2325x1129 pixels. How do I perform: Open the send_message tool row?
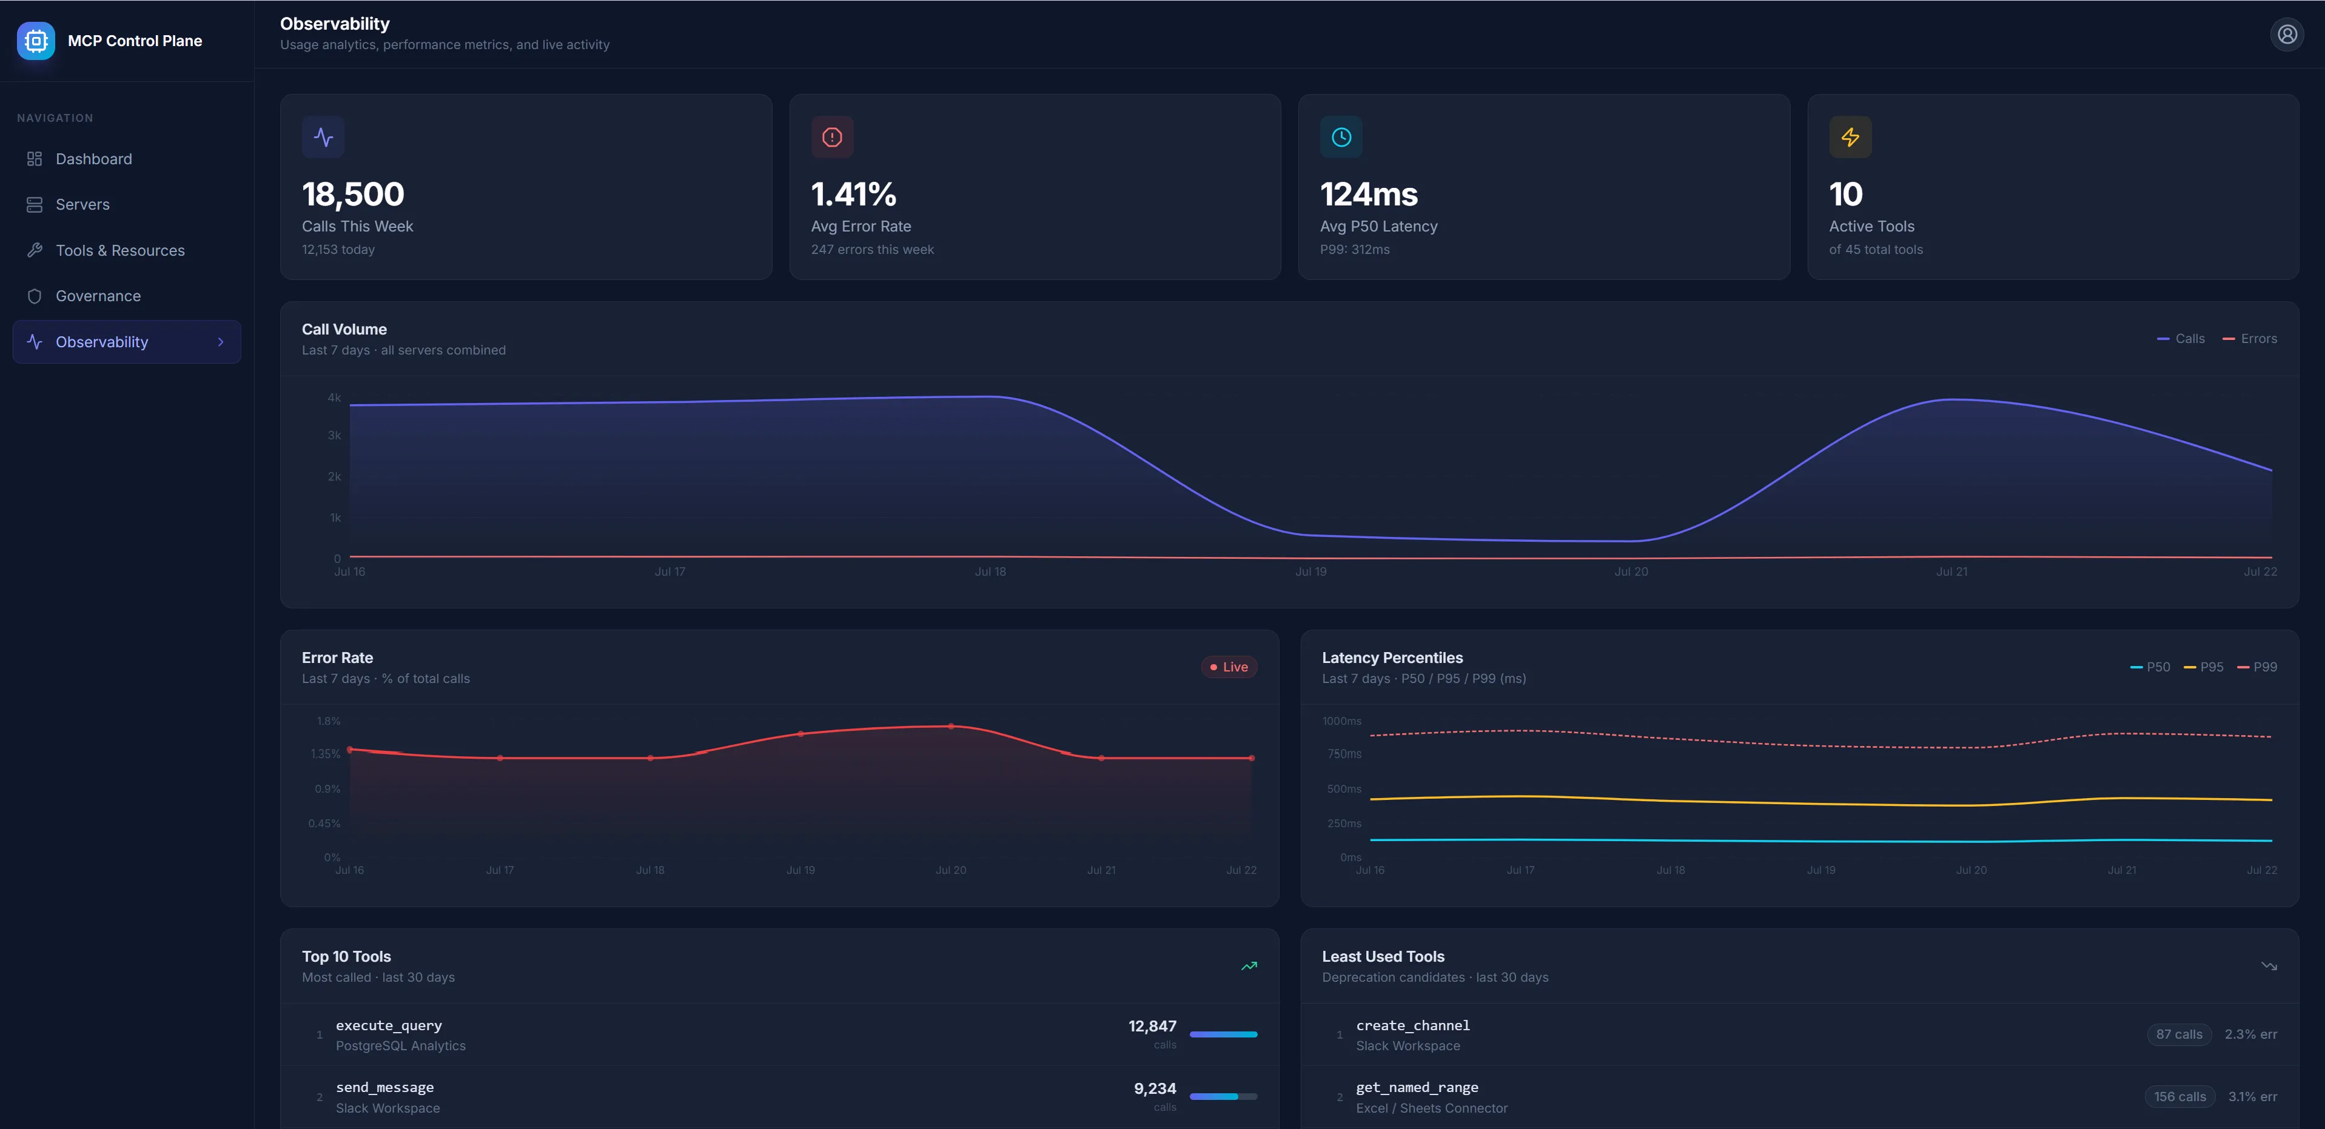pyautogui.click(x=779, y=1096)
